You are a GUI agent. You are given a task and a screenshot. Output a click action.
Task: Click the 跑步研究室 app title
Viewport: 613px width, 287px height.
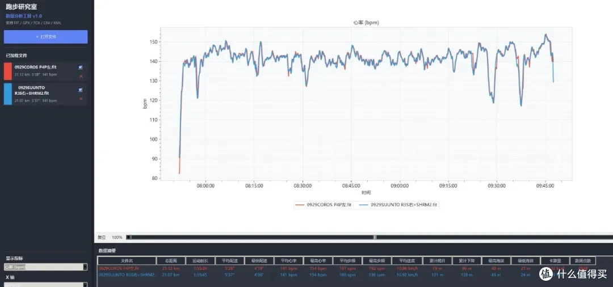[22, 7]
